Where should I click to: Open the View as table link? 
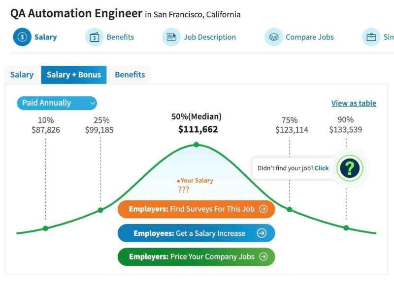tap(354, 103)
